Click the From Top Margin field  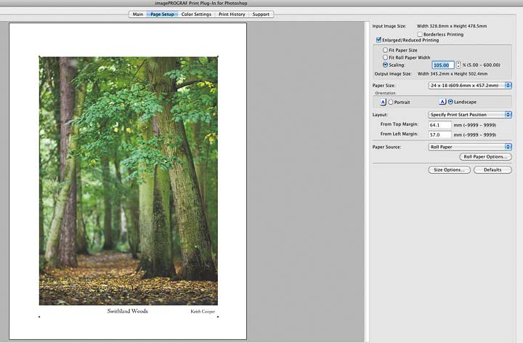tap(439, 125)
